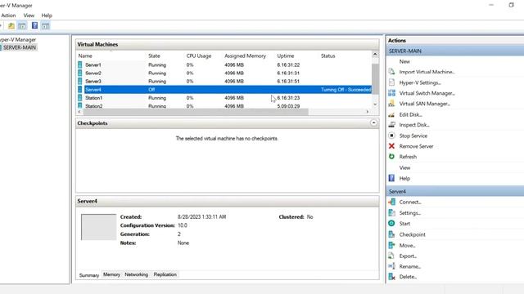The width and height of the screenshot is (524, 294).
Task: Sort by the State column header
Action: coord(154,56)
